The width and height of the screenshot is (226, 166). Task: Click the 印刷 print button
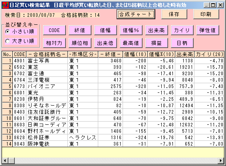click(206, 14)
